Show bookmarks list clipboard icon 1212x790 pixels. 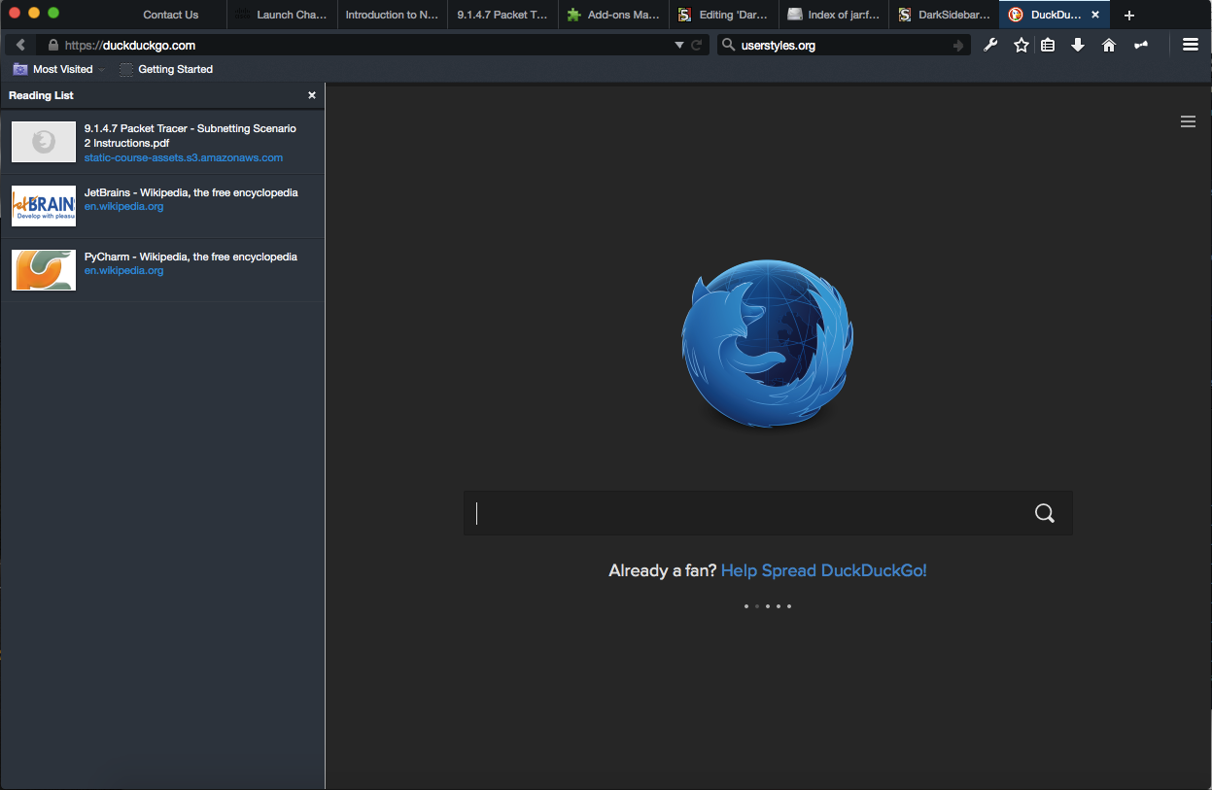[x=1048, y=45]
